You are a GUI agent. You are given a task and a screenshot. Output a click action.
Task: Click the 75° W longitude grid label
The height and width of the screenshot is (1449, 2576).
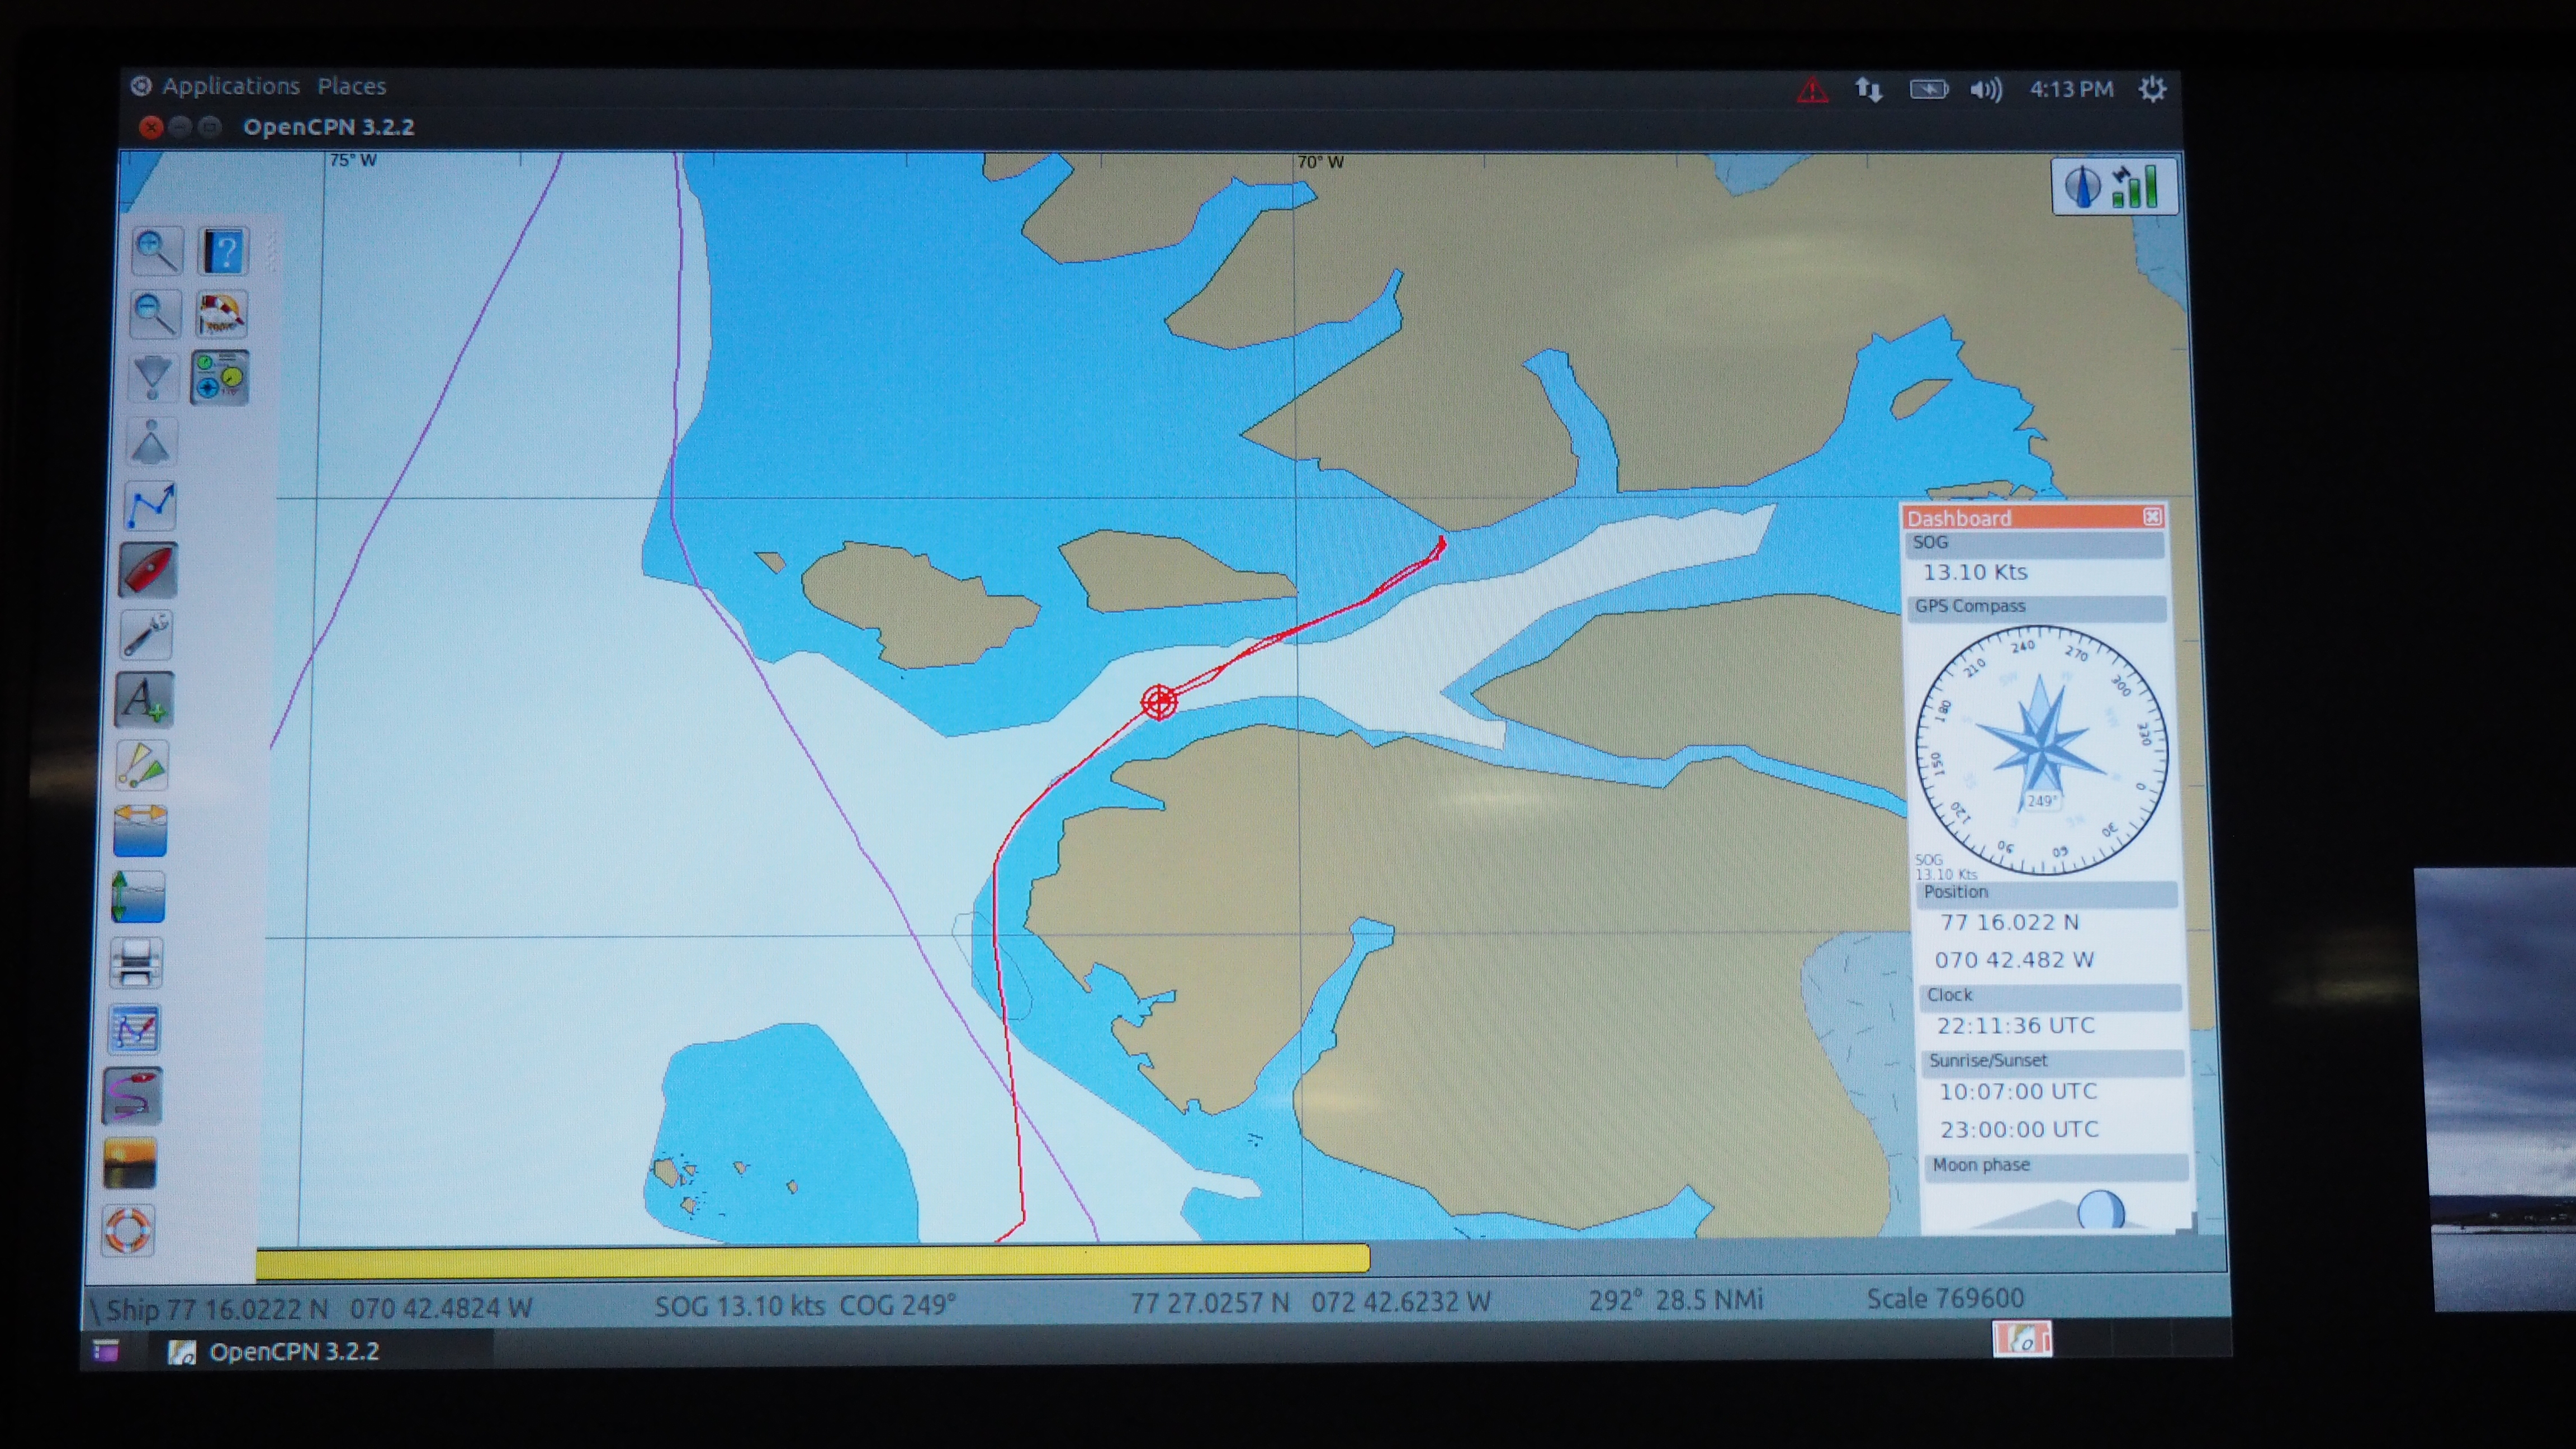pos(353,160)
